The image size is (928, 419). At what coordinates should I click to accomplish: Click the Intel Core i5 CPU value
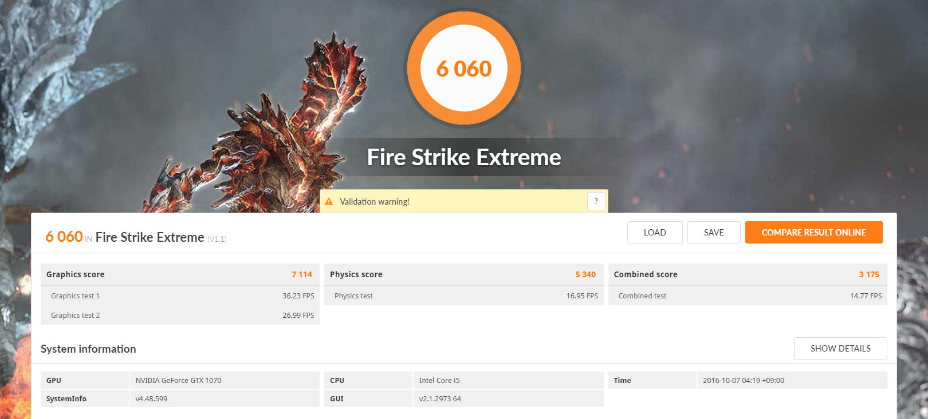439,380
